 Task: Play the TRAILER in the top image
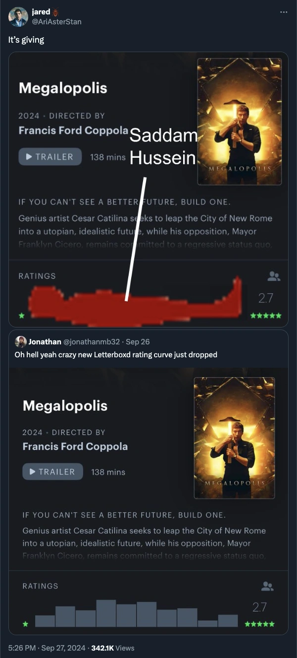(50, 157)
